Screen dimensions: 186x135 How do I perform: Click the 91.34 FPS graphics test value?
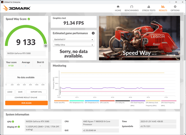click(x=74, y=23)
